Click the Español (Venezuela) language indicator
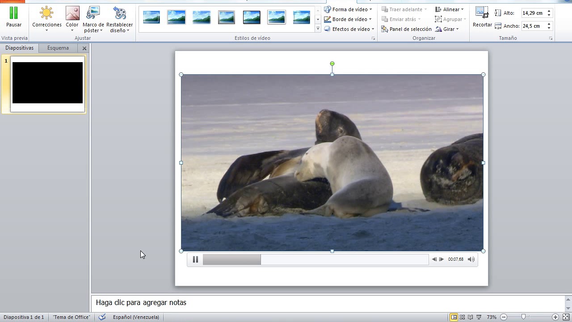The height and width of the screenshot is (322, 572). [136, 317]
